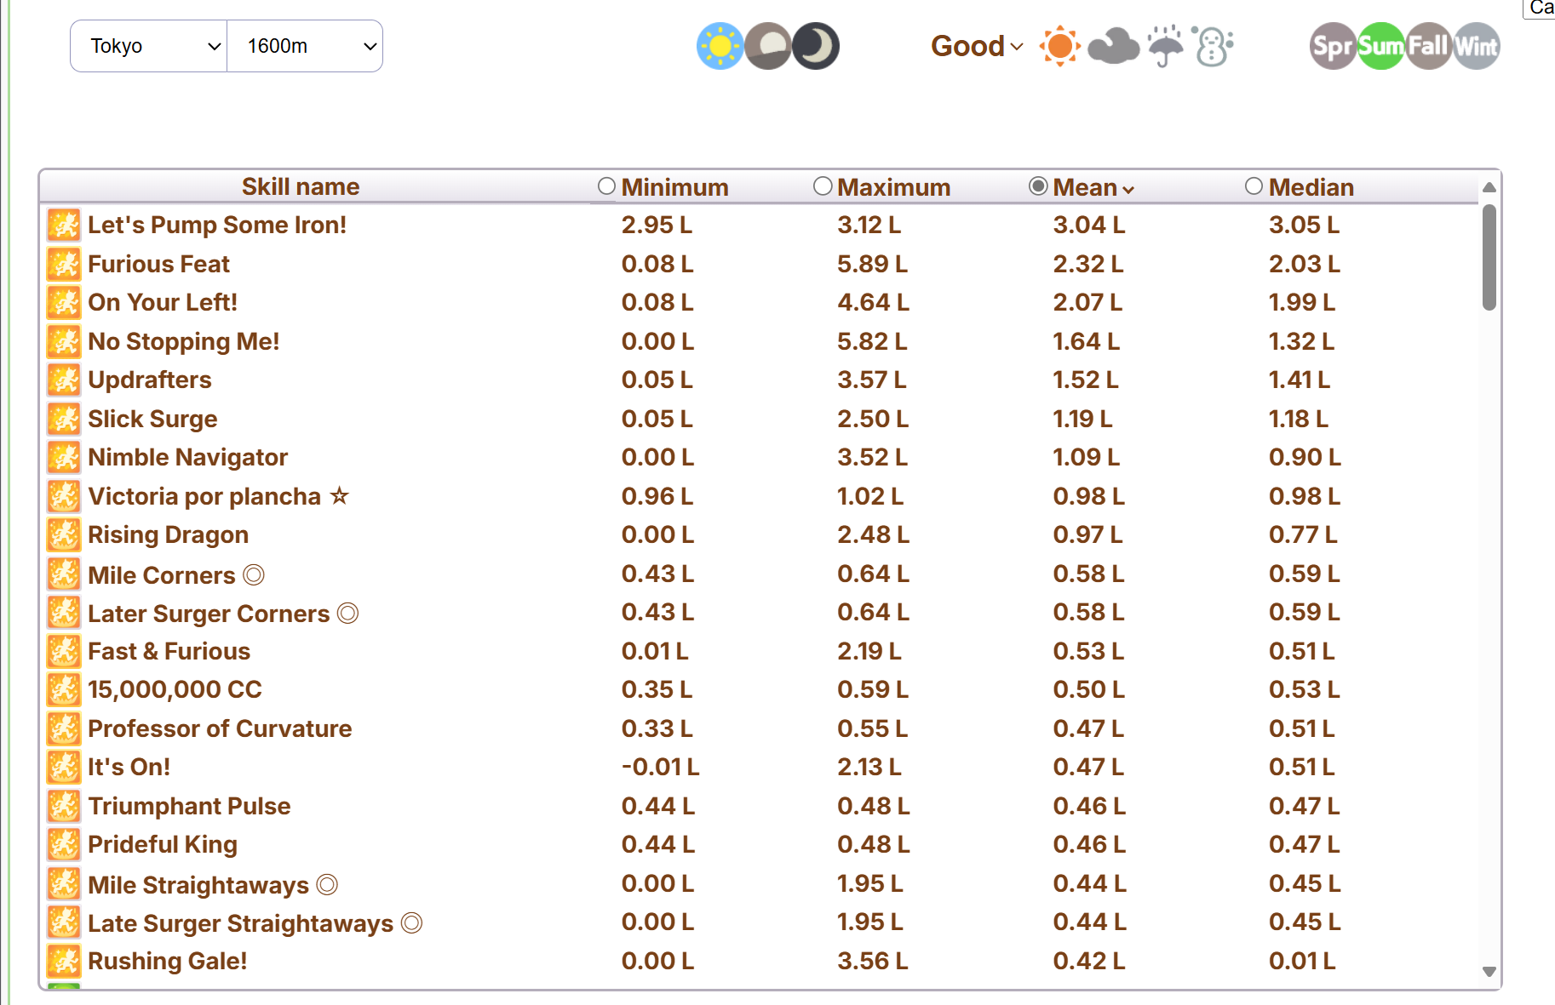Click the 15,000,000 CC skill icon
This screenshot has height=1005, width=1555.
tap(64, 690)
